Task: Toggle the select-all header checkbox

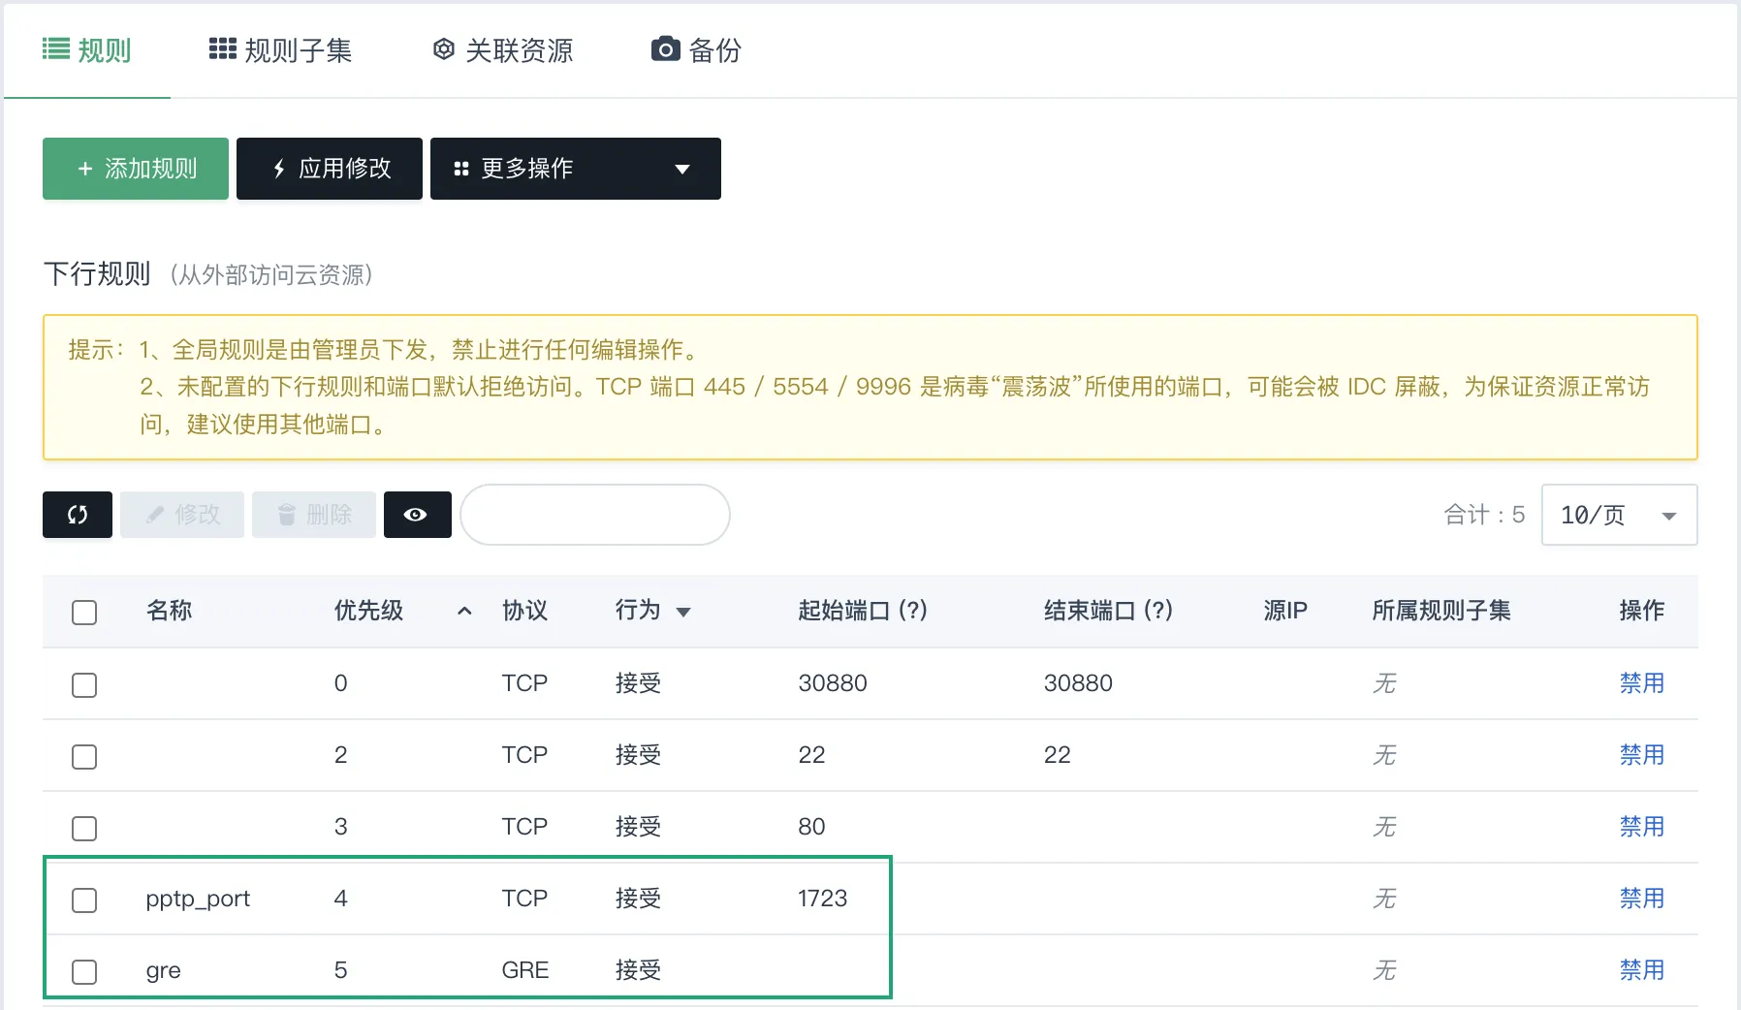Action: 84,613
